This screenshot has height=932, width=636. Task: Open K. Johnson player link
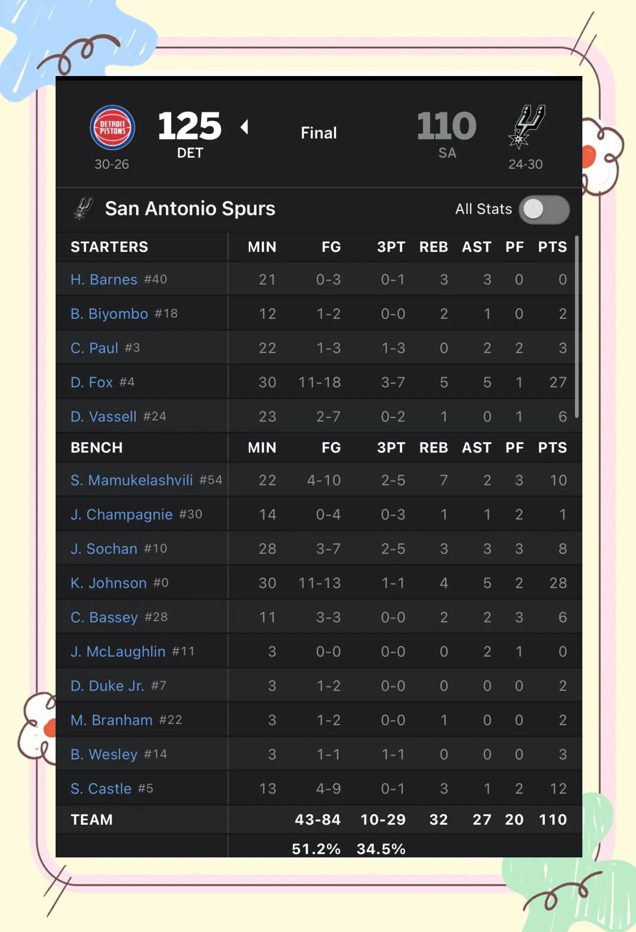tap(109, 583)
